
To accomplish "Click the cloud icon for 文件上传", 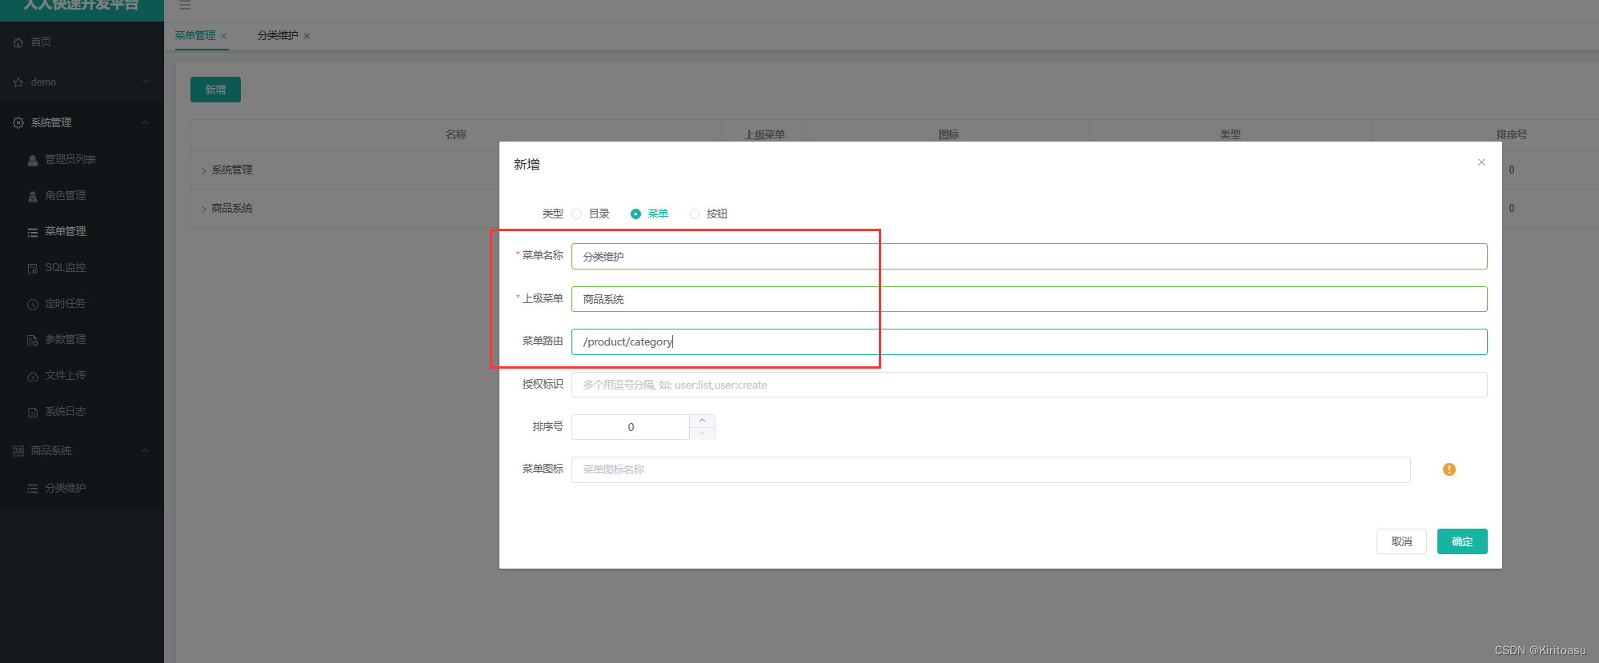I will pos(33,376).
